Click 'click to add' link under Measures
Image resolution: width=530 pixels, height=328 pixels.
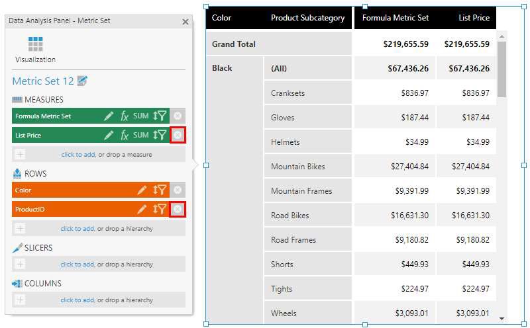78,155
